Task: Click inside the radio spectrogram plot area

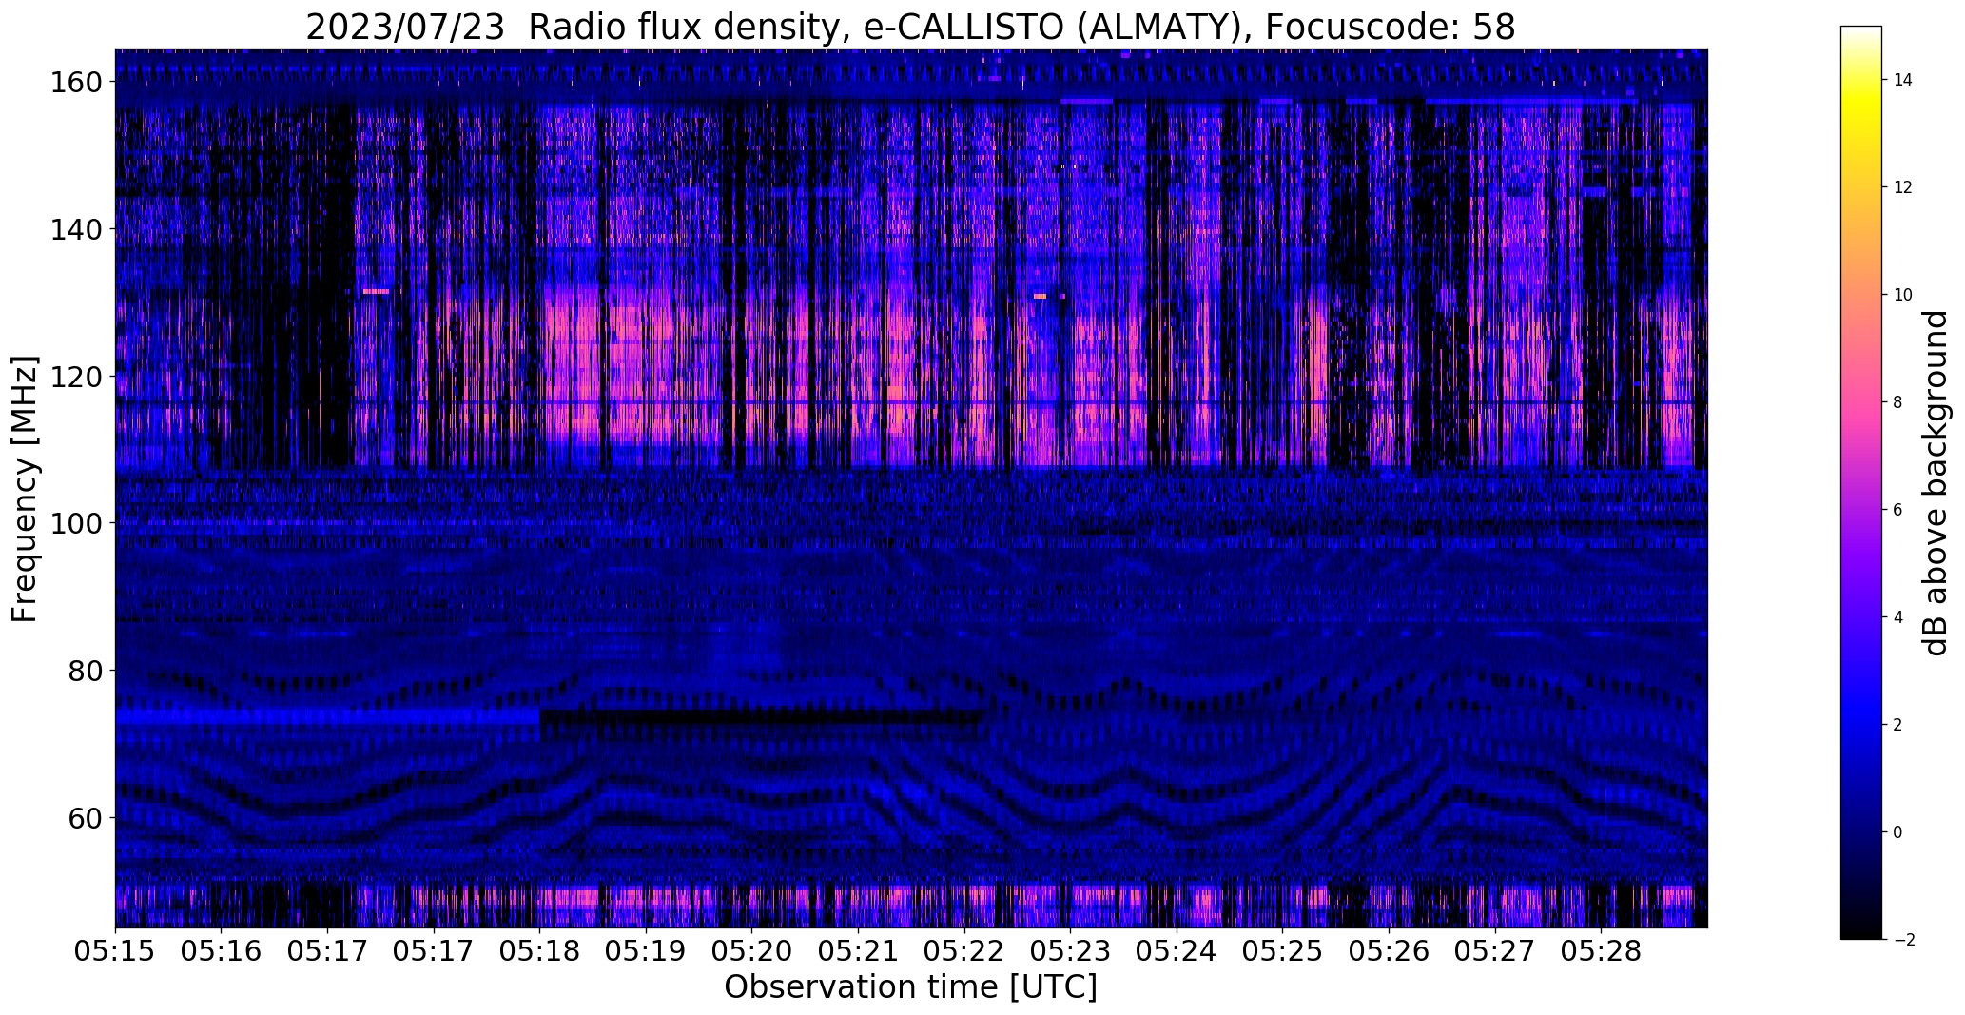Action: pos(911,488)
